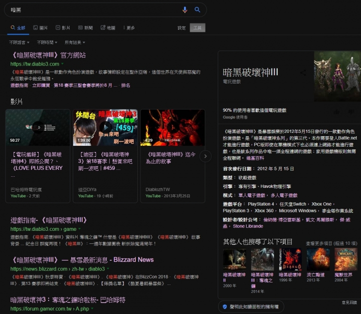
Task: Expand arrow next to forum.gamer.com.tw URL
Action: pos(92,308)
